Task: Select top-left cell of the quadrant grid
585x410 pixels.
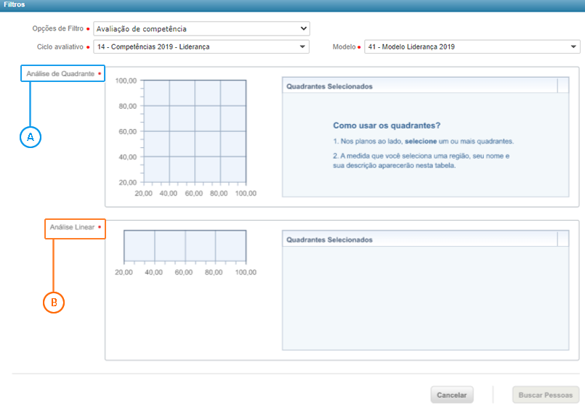Action: tap(157, 93)
